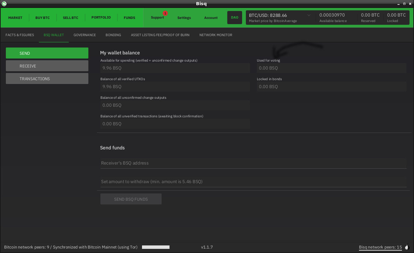
Task: Open Asset Listing Fee/Proof of Burn tab
Action: pyautogui.click(x=160, y=35)
